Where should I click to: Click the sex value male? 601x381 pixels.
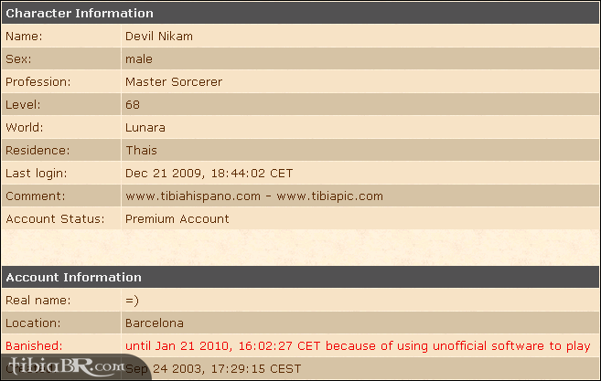pos(138,59)
